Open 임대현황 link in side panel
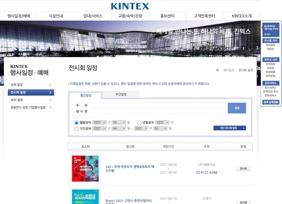Image resolution: width=282 pixels, height=204 pixels. (x=271, y=72)
